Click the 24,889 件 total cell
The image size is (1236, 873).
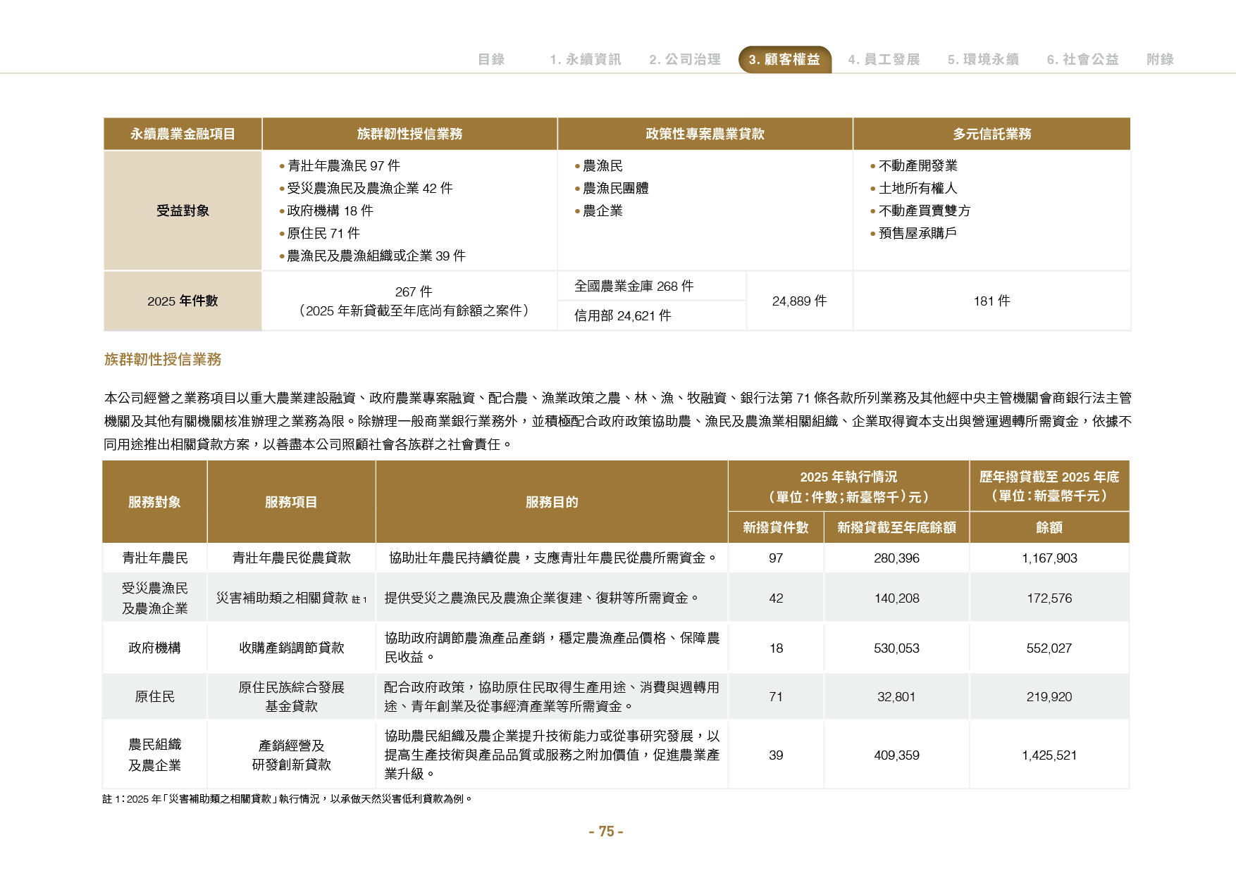[799, 301]
